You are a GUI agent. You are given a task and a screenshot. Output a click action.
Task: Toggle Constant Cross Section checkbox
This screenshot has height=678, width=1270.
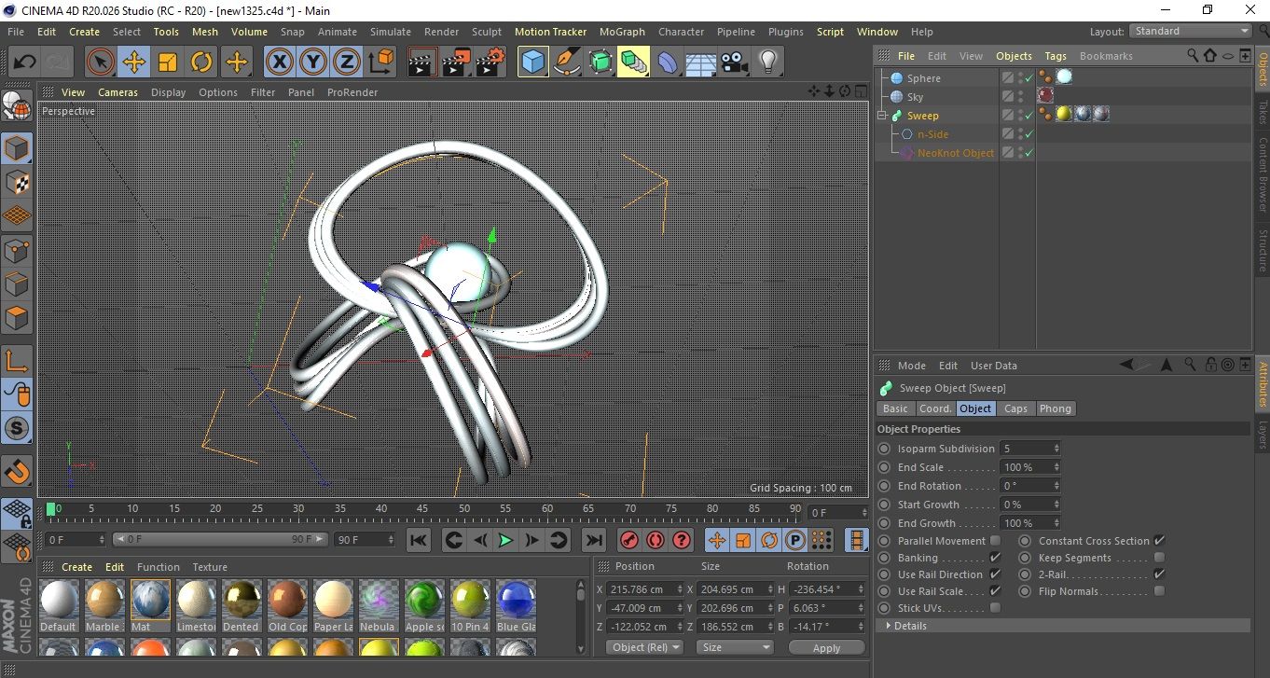(1159, 541)
